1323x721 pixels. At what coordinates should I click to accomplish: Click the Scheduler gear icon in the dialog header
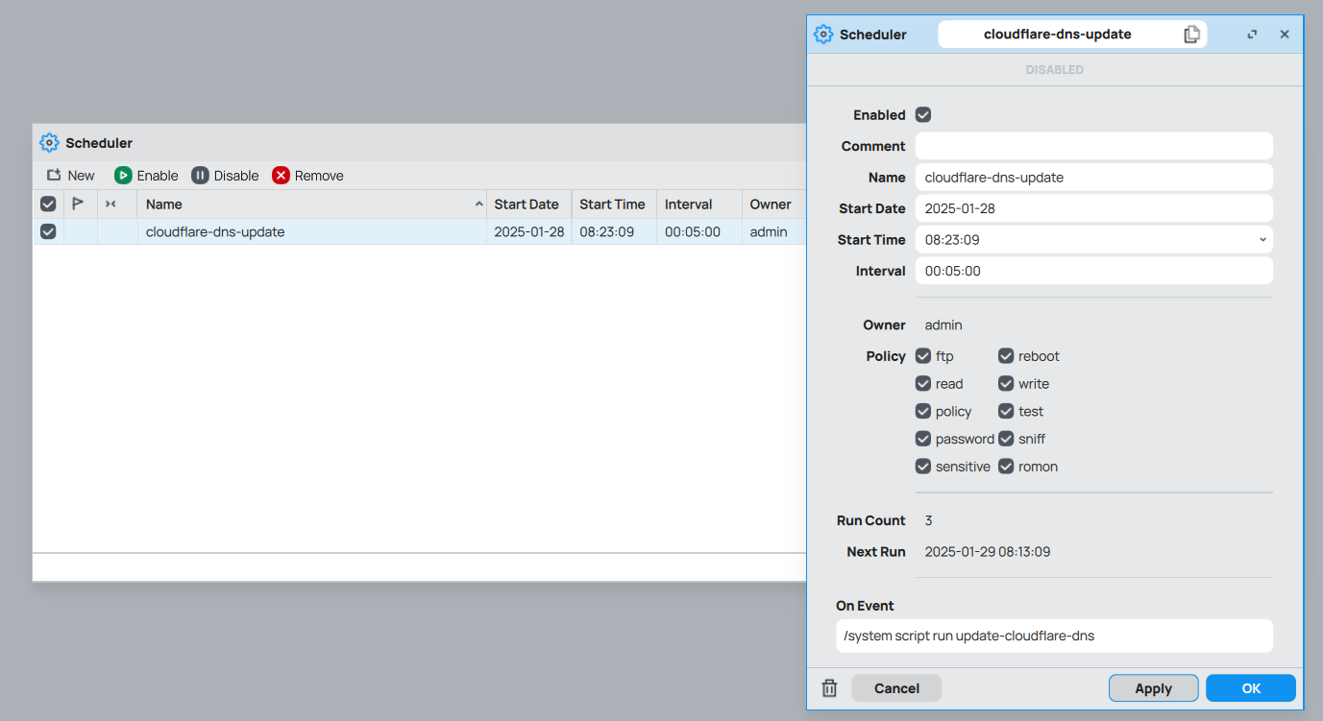click(x=823, y=34)
